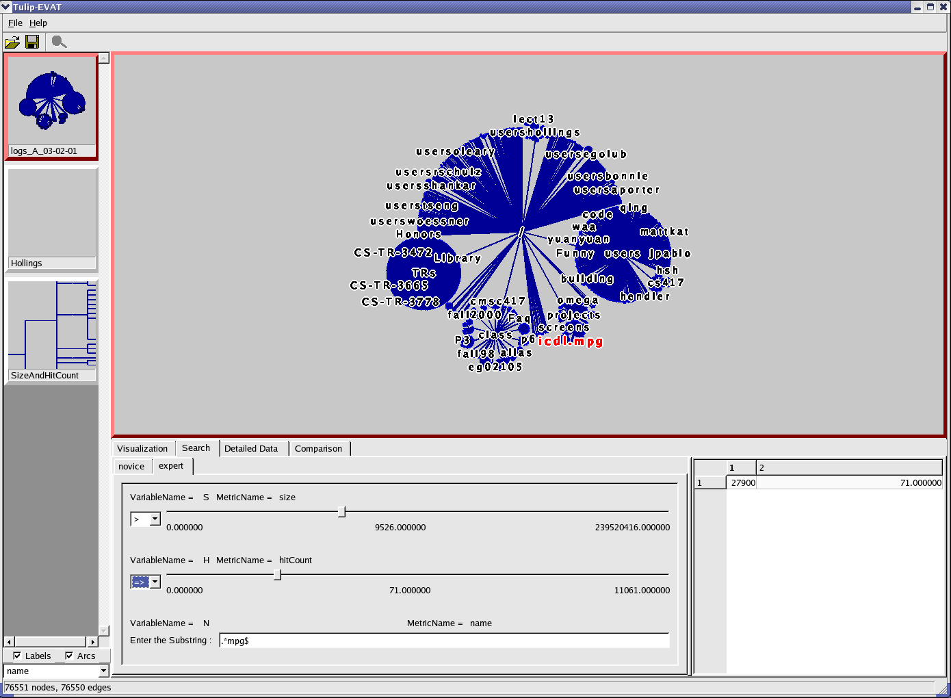
Task: Expand the name label metric dropdown
Action: point(103,671)
